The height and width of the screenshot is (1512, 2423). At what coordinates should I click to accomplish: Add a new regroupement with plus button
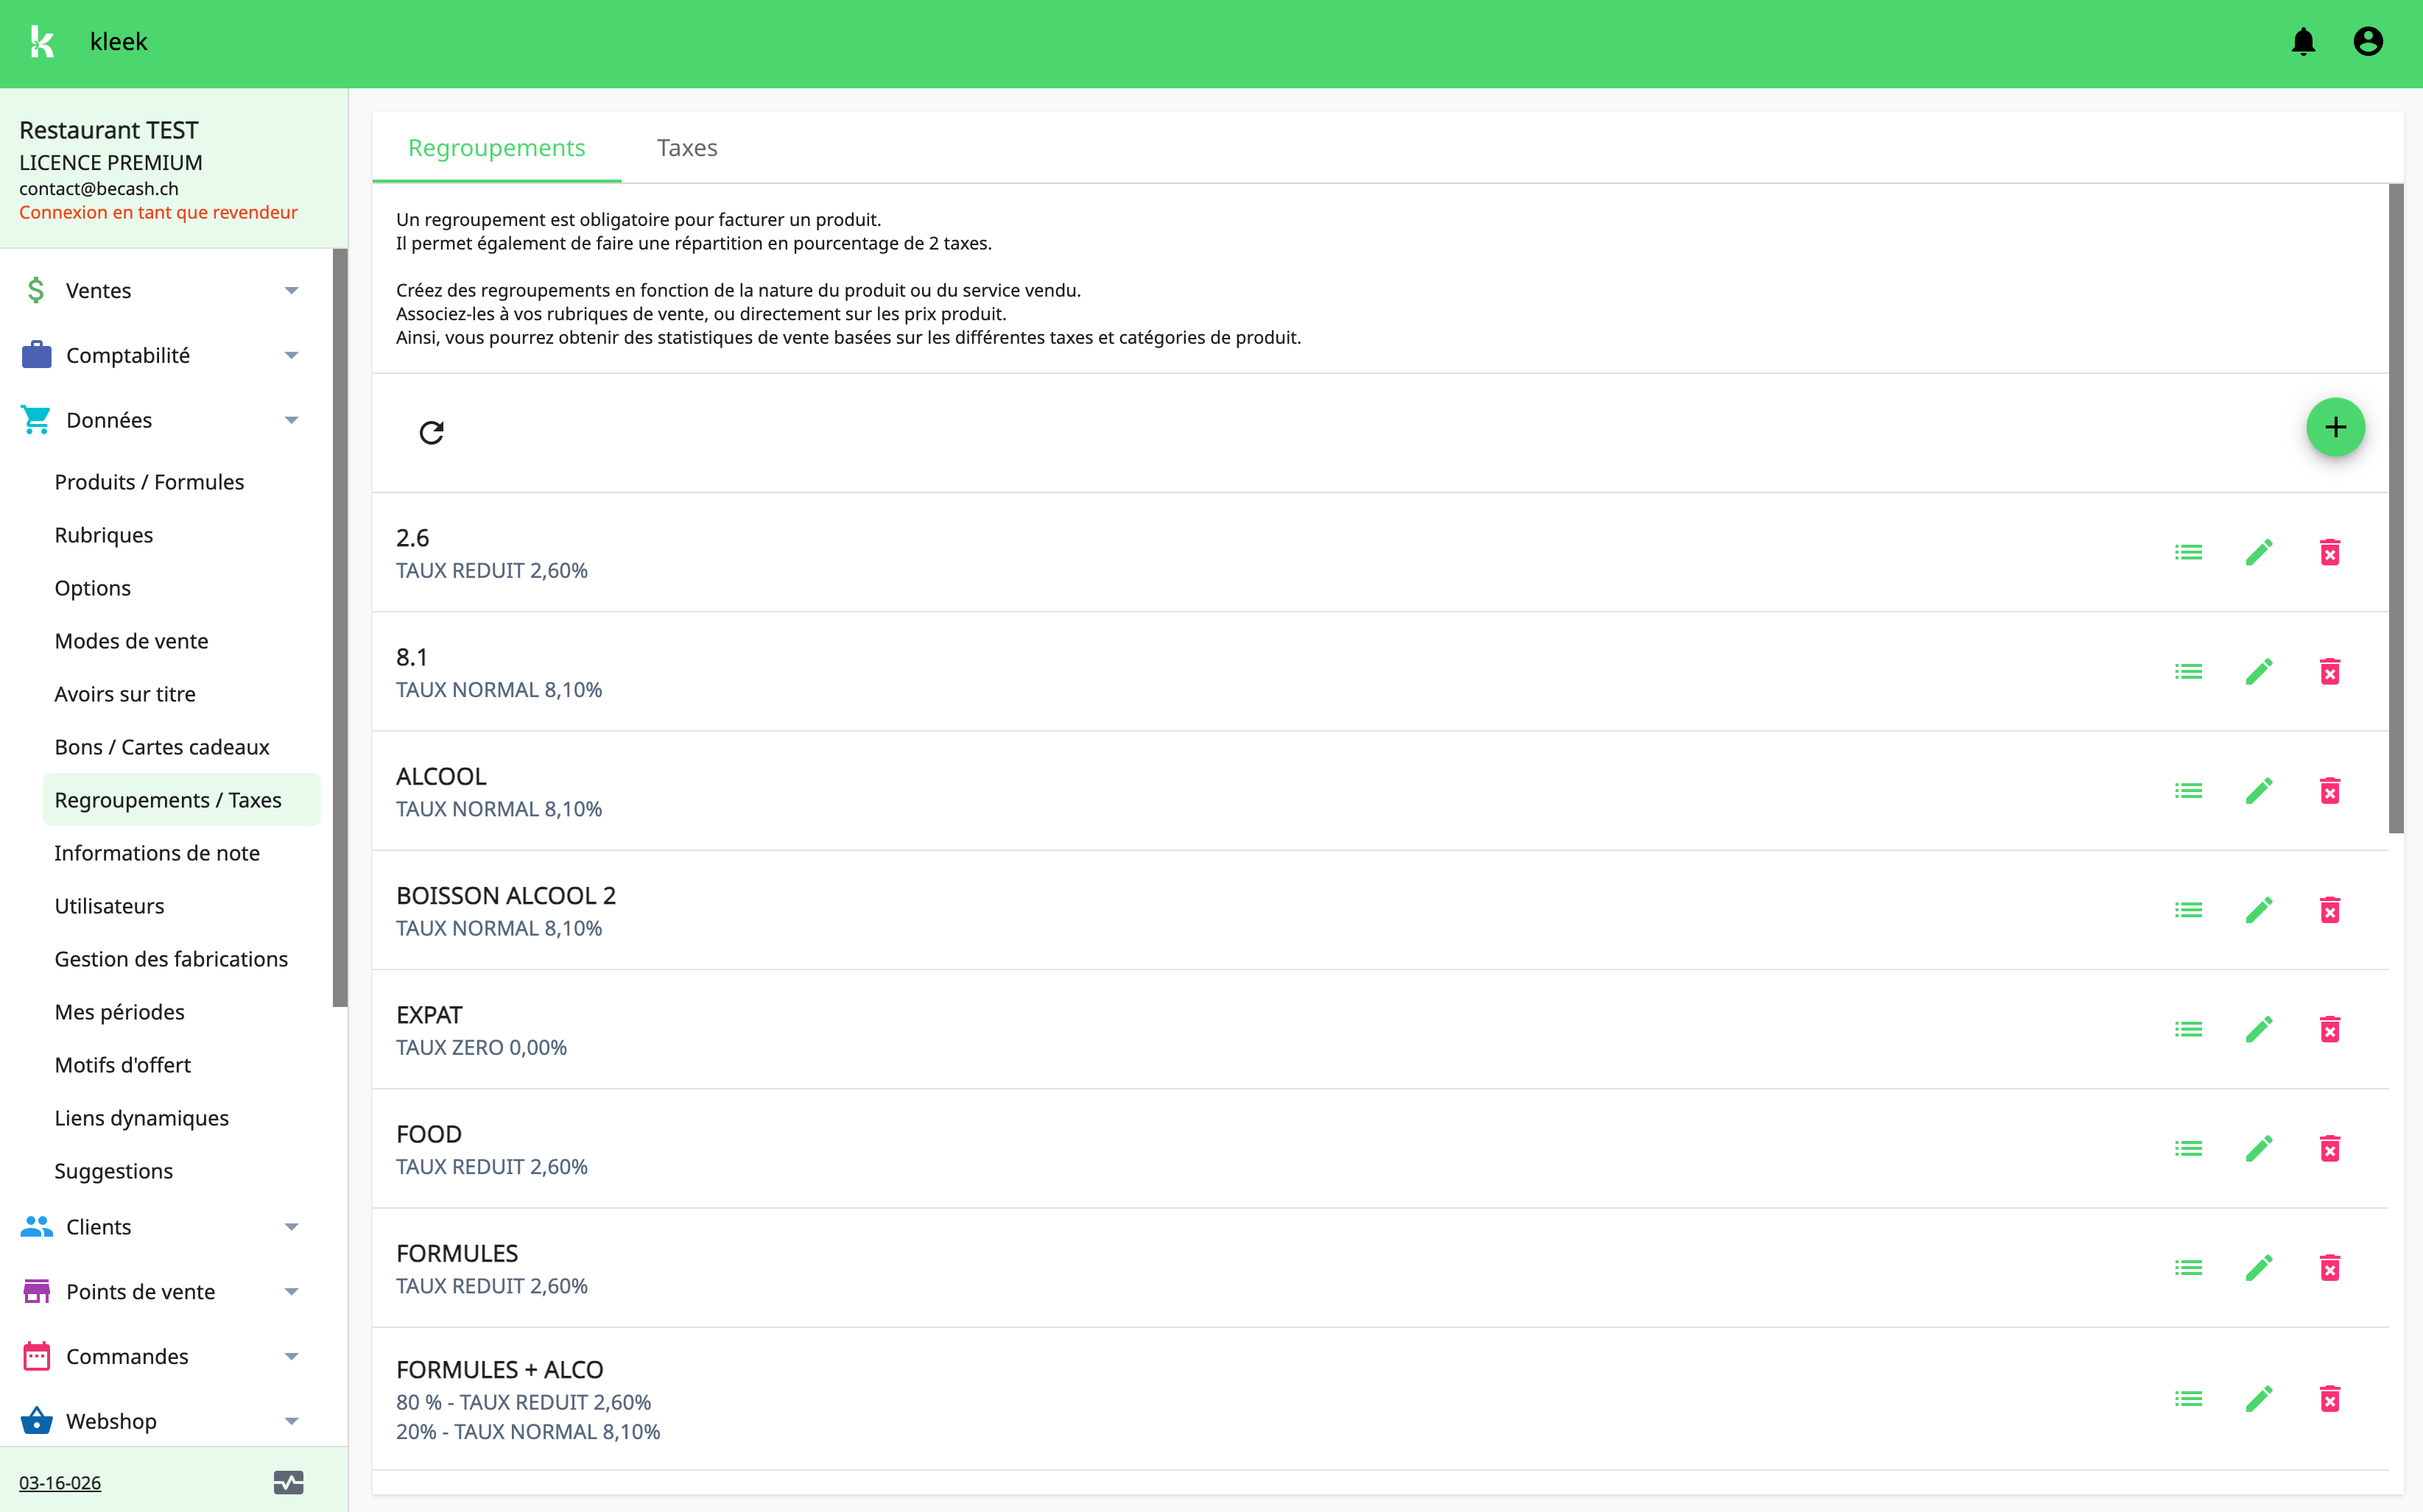coord(2335,427)
